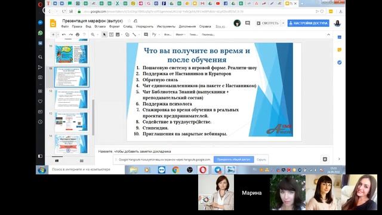This screenshot has width=382, height=215.
Task: Click the НАСТРОЙКИ ДОСТУПА share button
Action: pyautogui.click(x=308, y=23)
